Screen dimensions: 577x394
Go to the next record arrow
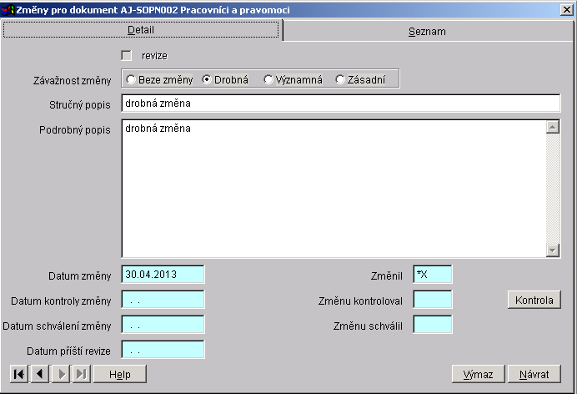[x=61, y=374]
